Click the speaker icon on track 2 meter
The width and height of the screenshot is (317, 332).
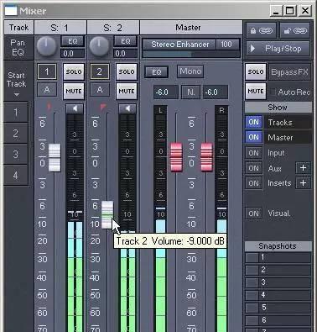[x=127, y=108]
